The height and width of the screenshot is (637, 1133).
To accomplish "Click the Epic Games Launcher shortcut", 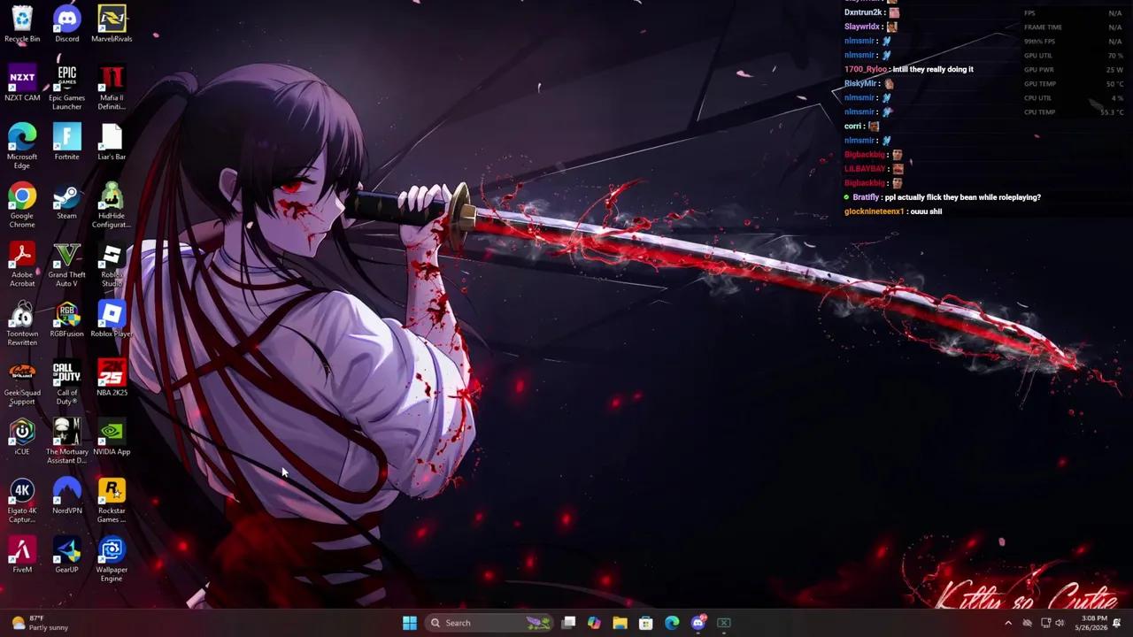I will [66, 88].
